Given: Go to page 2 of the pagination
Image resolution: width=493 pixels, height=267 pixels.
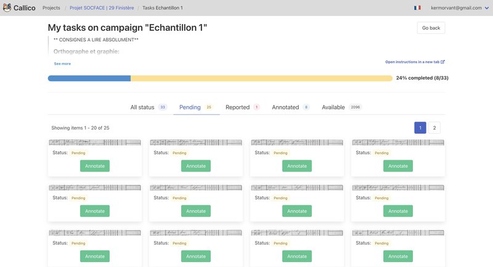Looking at the screenshot, I should 434,128.
